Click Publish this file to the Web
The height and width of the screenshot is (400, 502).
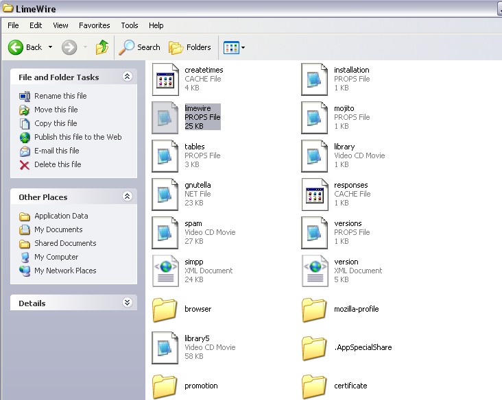pyautogui.click(x=77, y=137)
